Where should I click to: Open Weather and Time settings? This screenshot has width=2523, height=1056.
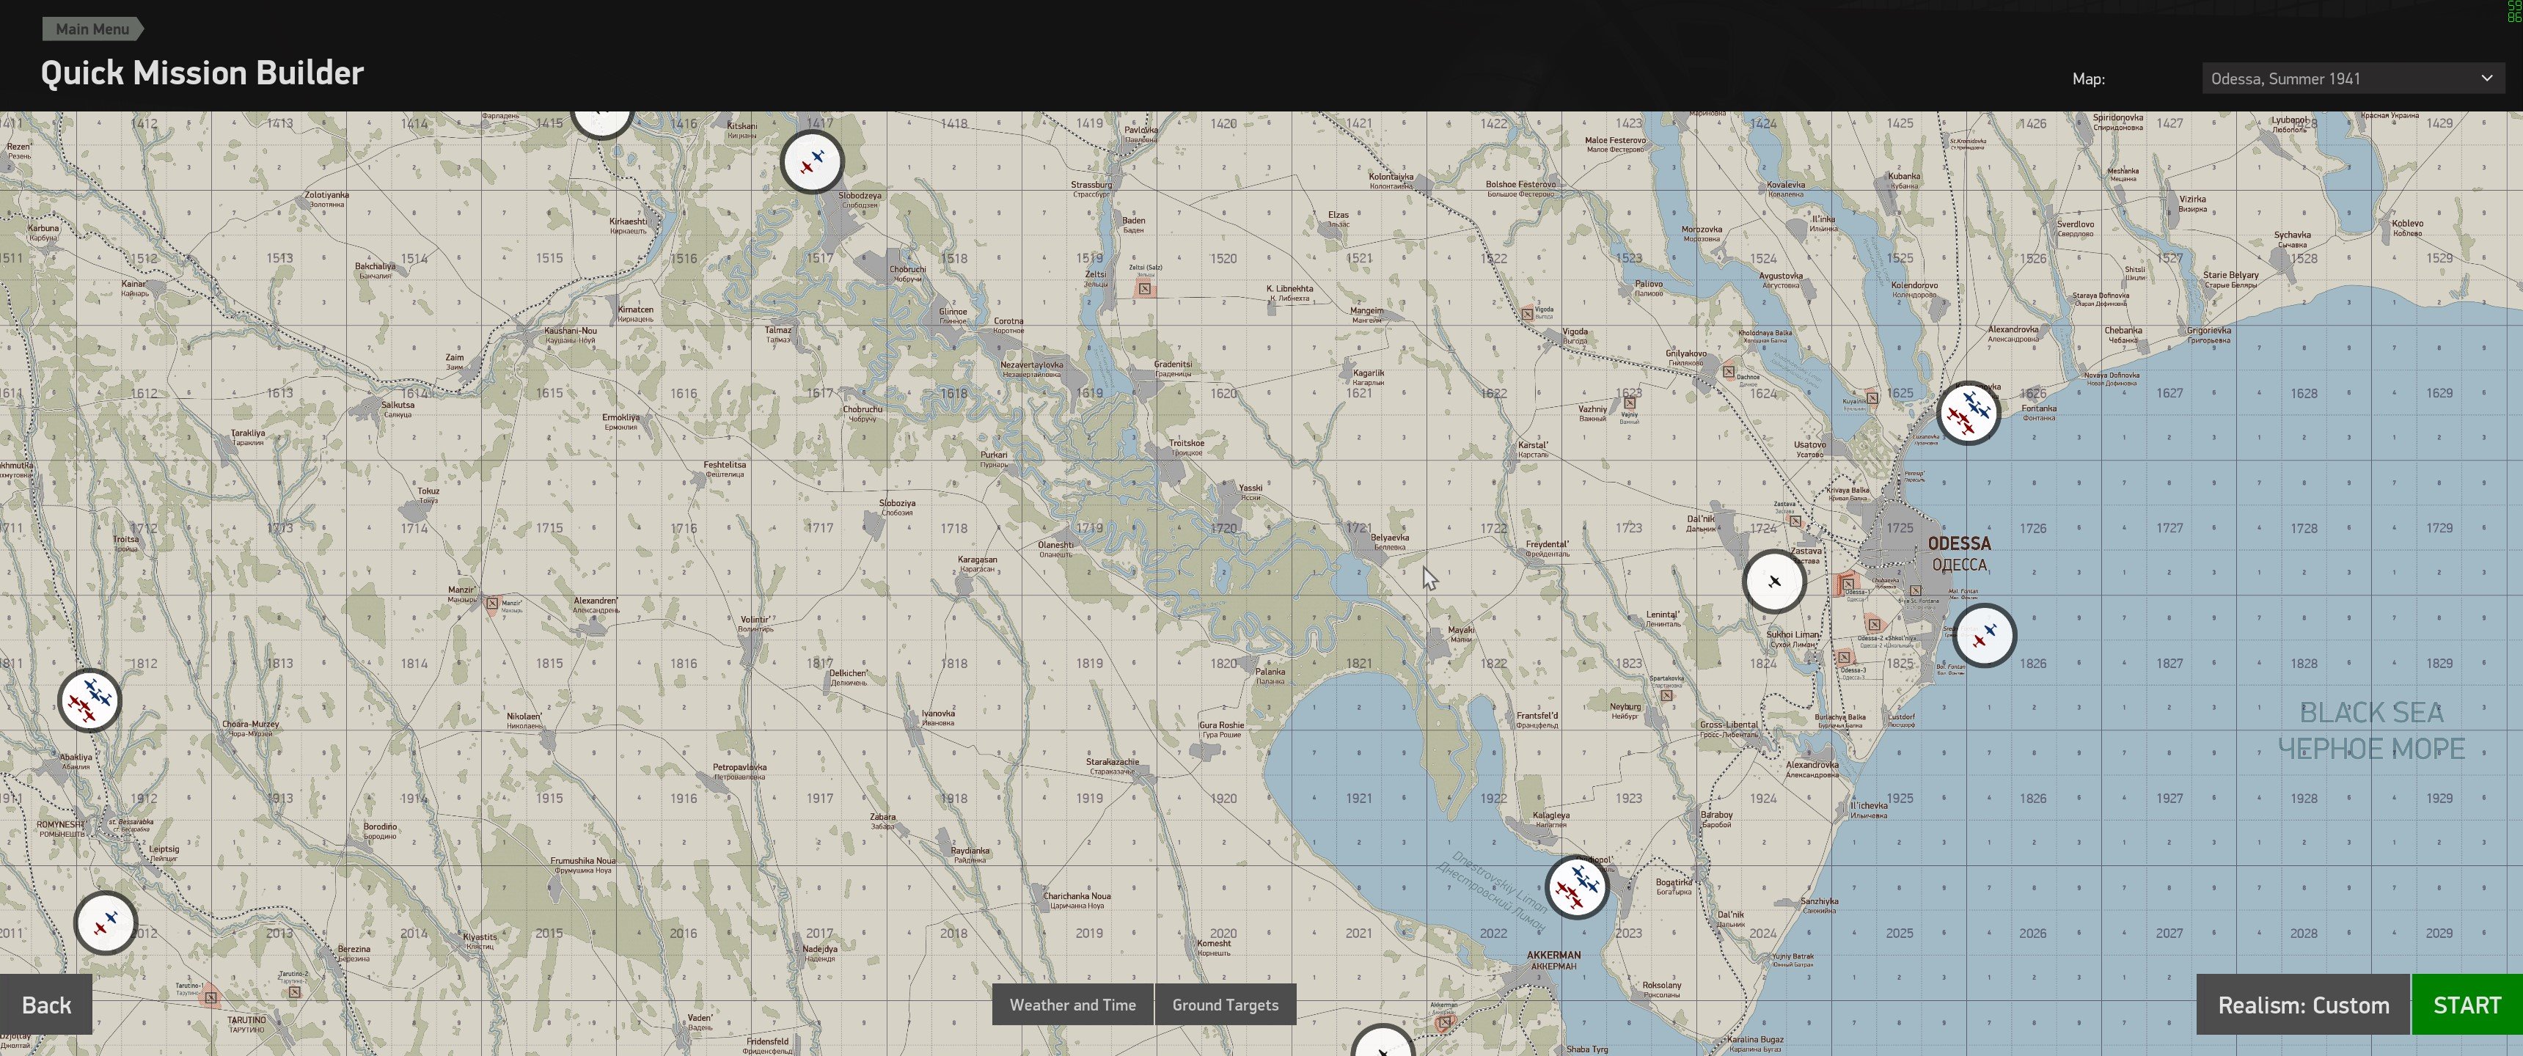1072,1004
